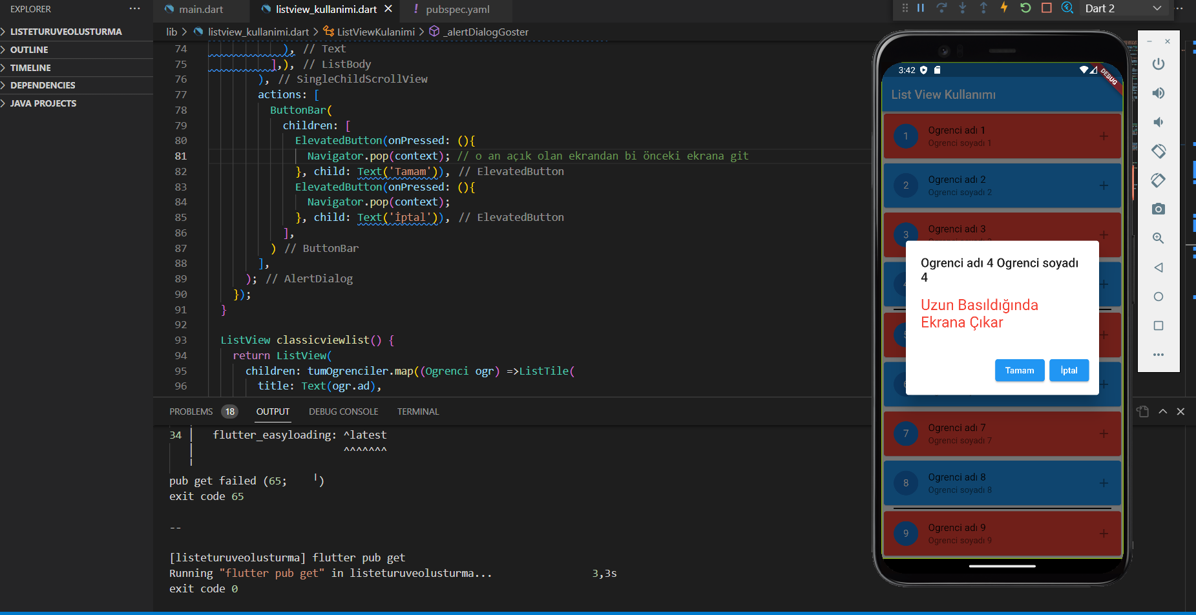
Task: Click the debug Step Into arrow
Action: tap(963, 8)
